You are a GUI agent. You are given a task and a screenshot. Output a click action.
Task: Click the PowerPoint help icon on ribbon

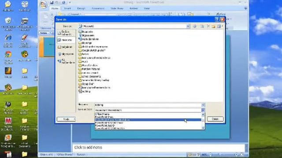pos(246,8)
